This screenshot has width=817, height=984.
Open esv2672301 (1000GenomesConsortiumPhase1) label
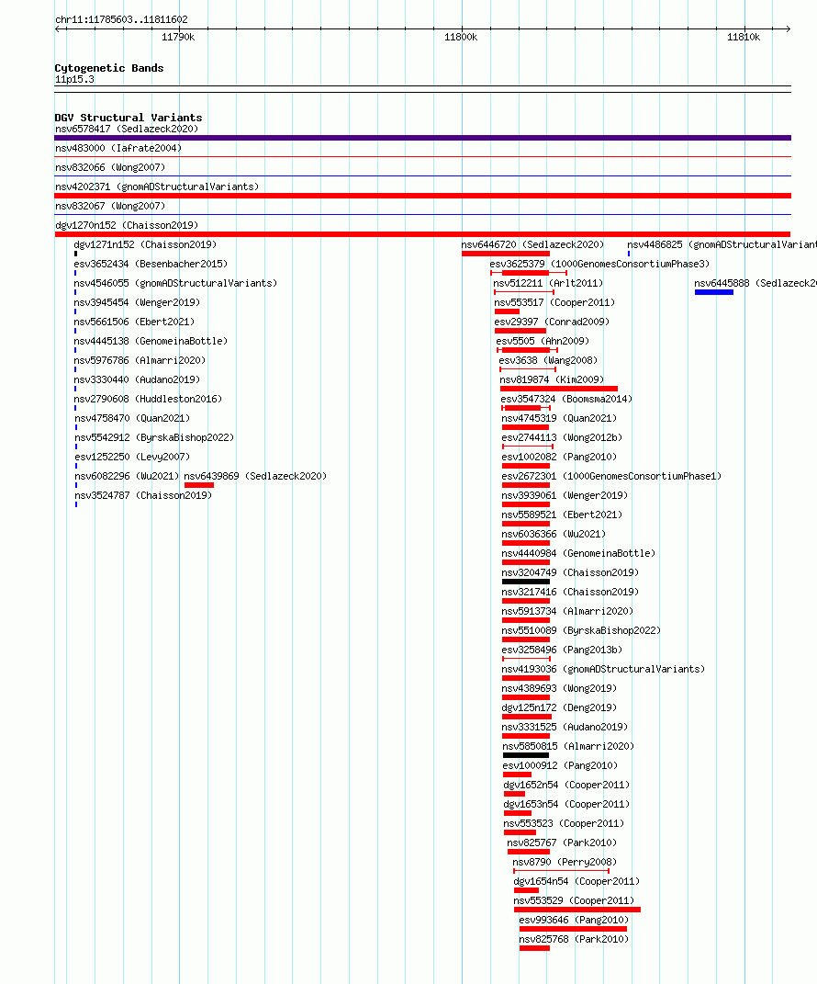(612, 476)
